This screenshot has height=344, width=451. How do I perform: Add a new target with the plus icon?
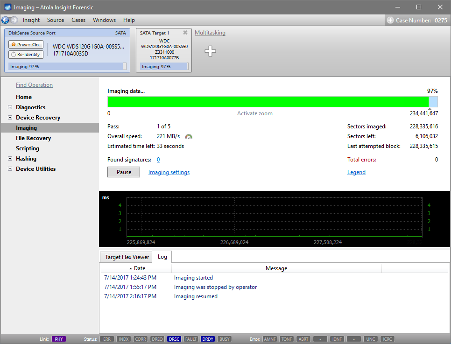click(x=211, y=51)
